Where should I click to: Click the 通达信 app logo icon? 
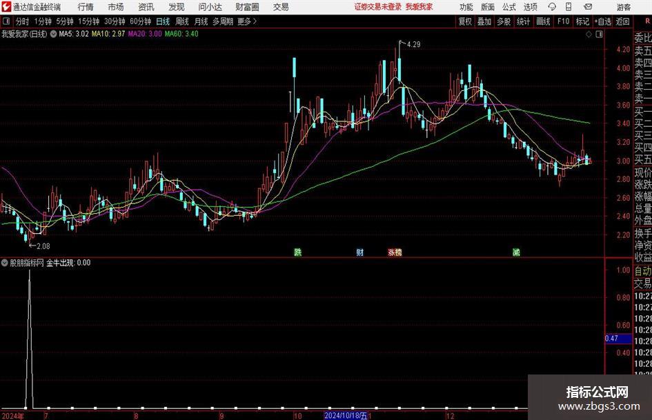(x=6, y=7)
